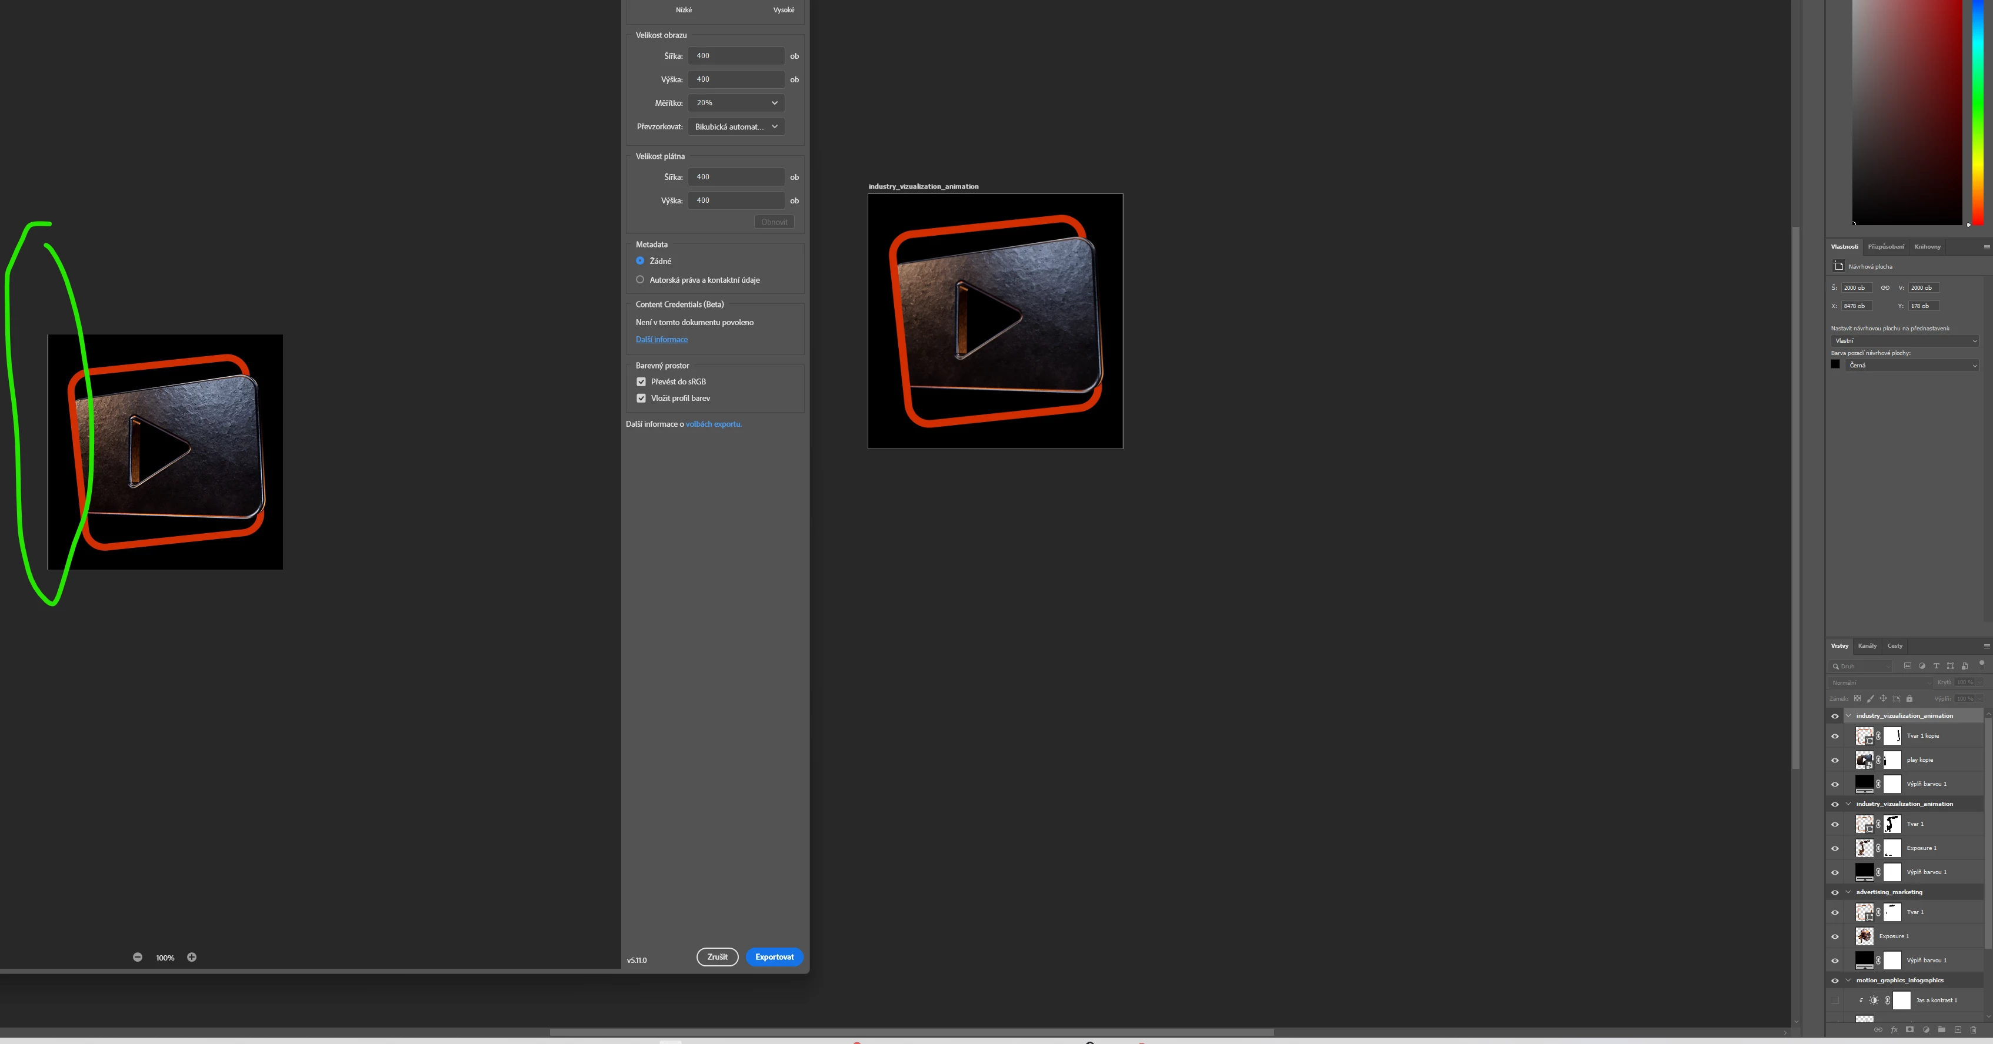Screen dimensions: 1993x1044
Task: Select the Žádné metadata radio option
Action: [x=641, y=260]
